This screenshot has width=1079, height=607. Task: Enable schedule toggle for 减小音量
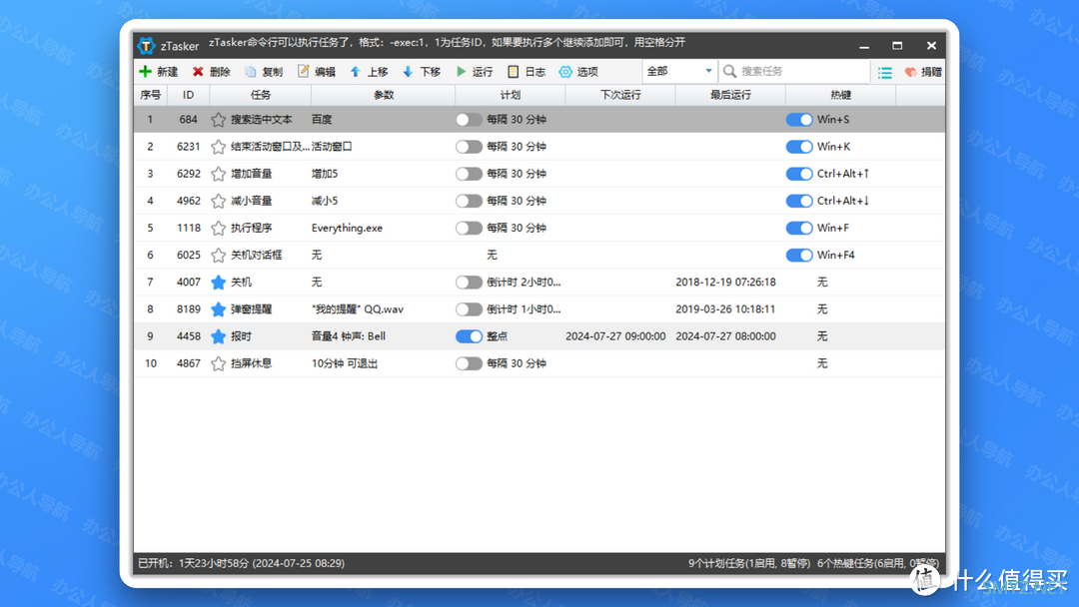469,201
